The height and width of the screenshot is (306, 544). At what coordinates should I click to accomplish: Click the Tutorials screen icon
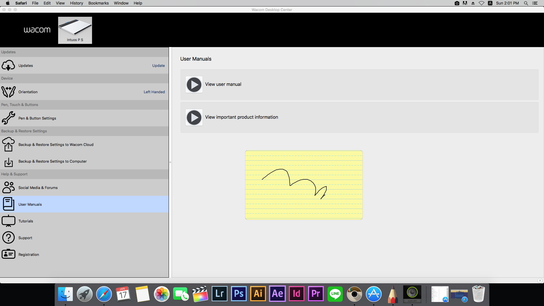[x=8, y=221]
